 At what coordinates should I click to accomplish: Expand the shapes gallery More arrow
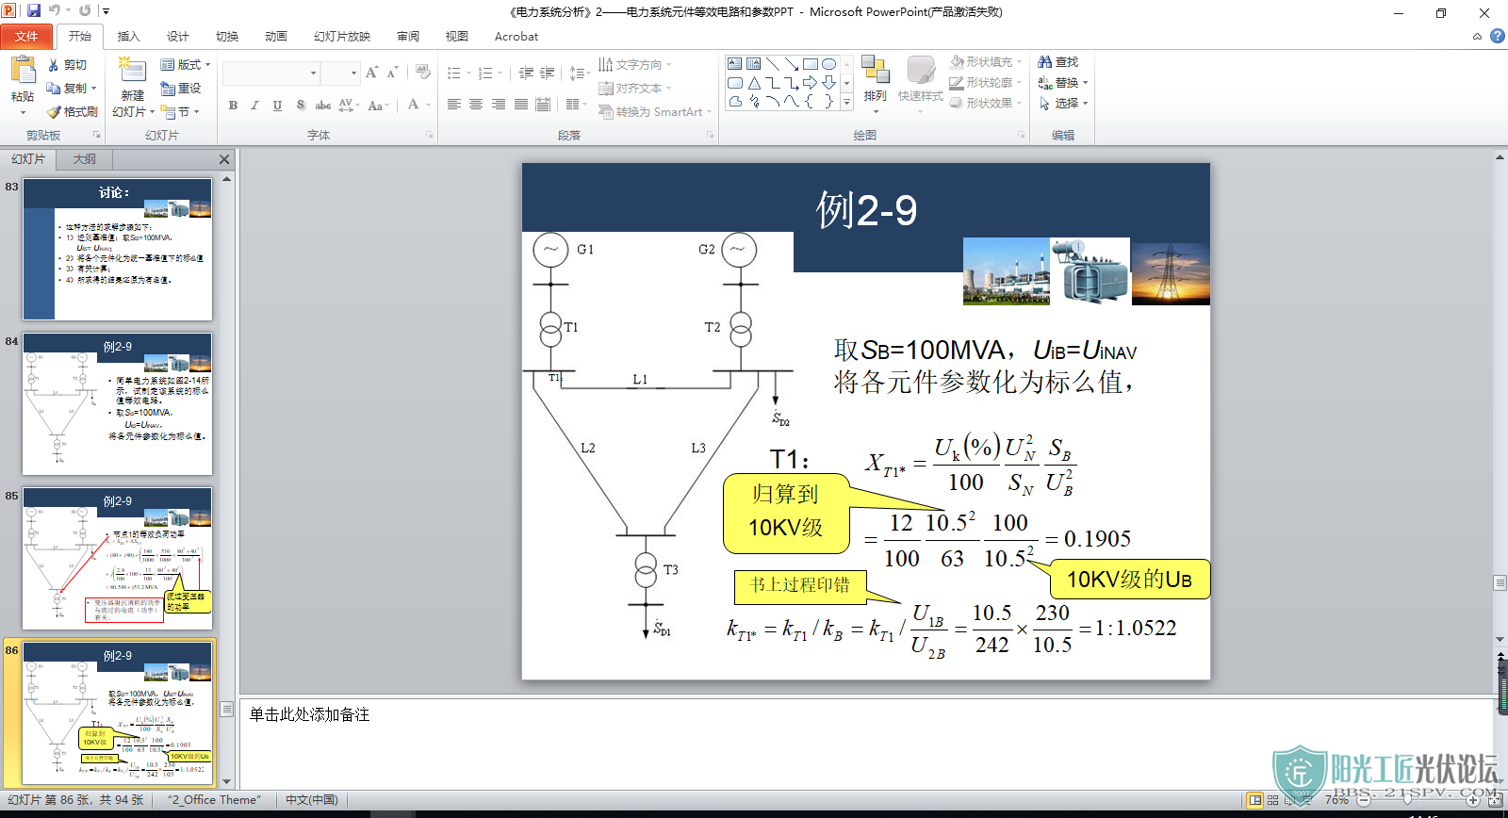tap(846, 102)
